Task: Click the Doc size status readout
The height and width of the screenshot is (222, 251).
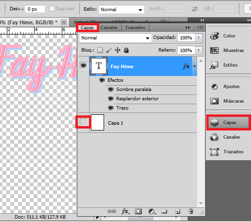Action: click(x=40, y=217)
